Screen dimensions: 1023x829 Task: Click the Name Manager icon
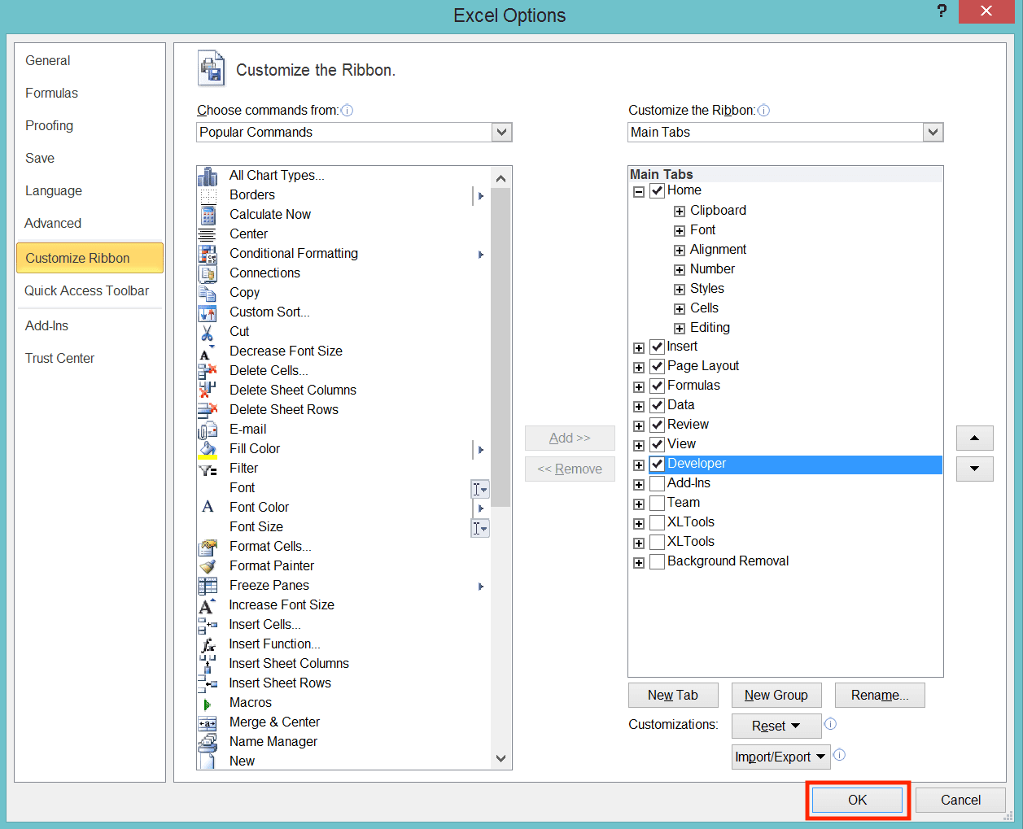click(x=208, y=742)
